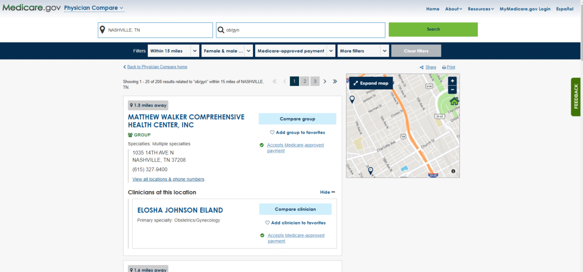Viewport: 583px width, 272px height.
Task: Click the next page arrow
Action: 324,81
